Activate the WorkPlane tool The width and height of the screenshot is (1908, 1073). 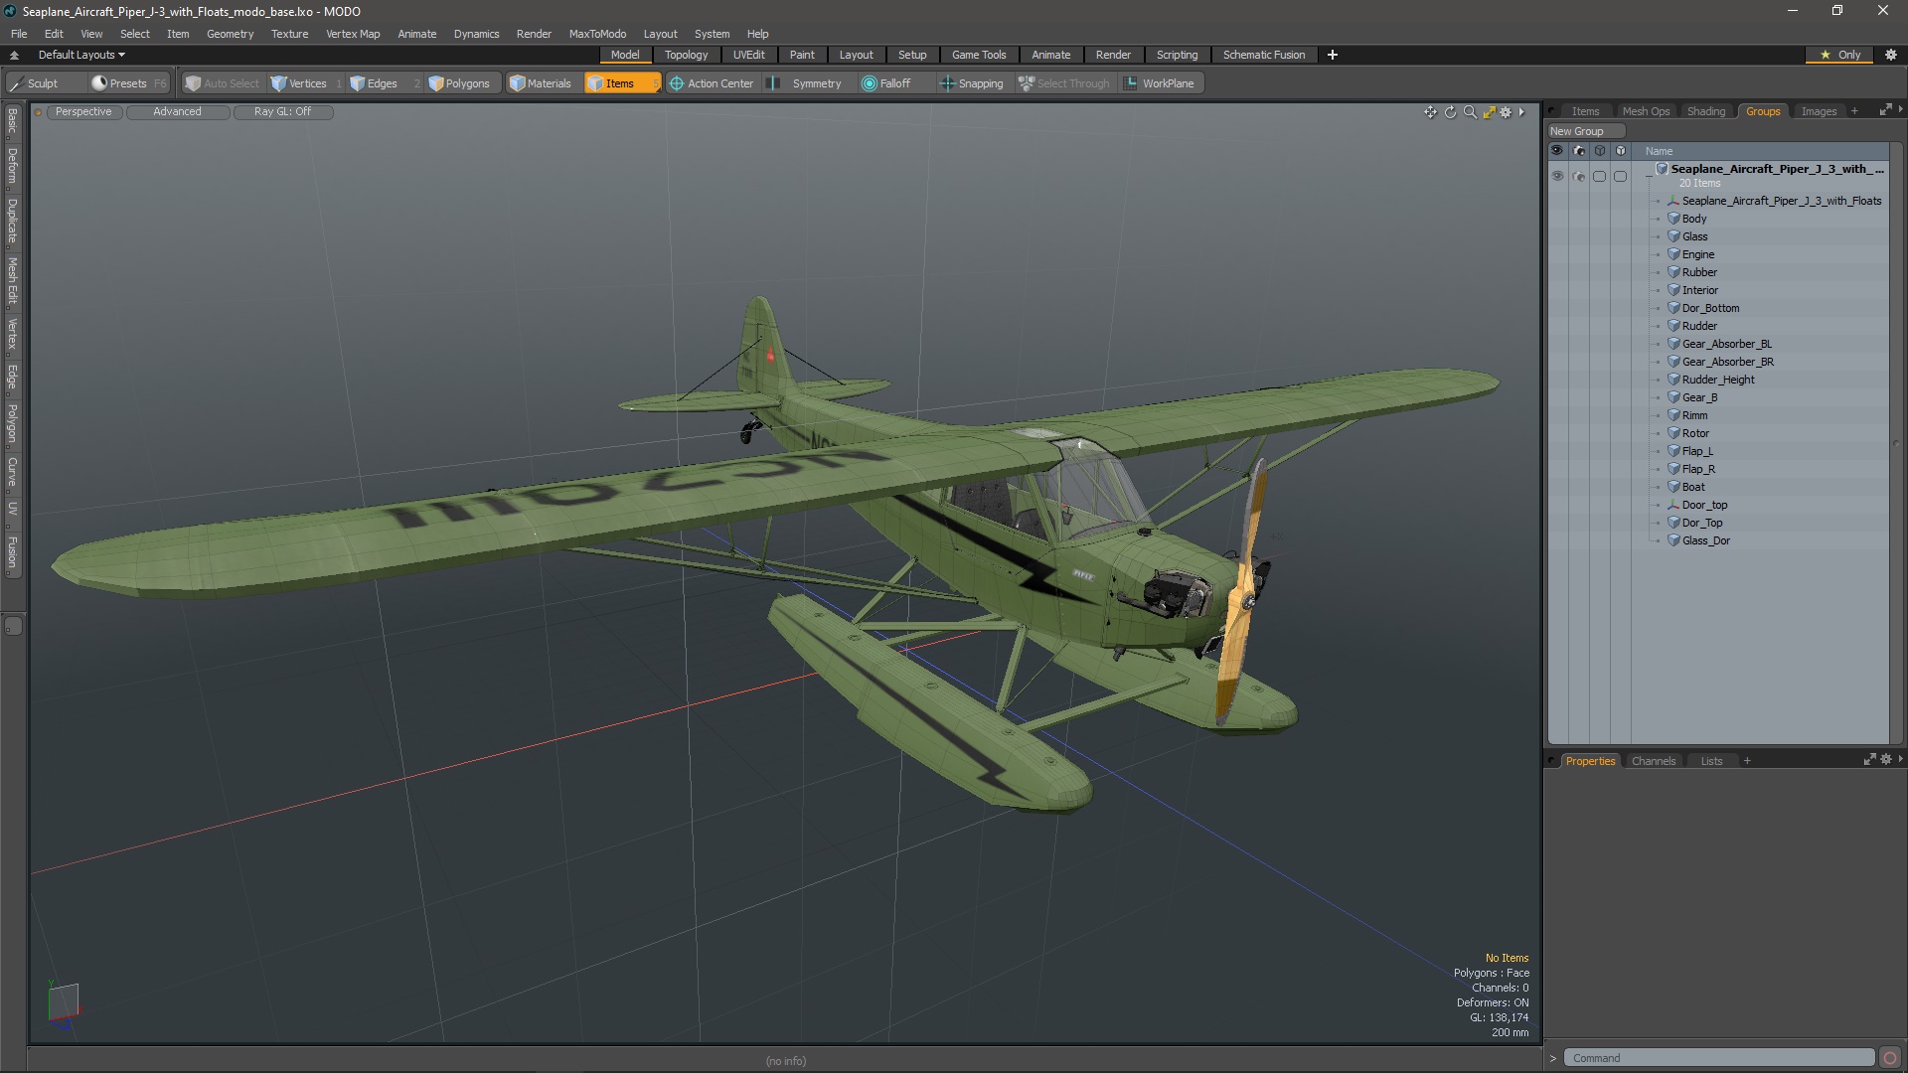pyautogui.click(x=1159, y=83)
